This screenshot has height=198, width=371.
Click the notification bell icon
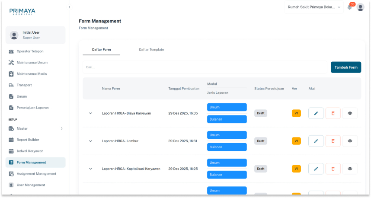[x=349, y=7]
